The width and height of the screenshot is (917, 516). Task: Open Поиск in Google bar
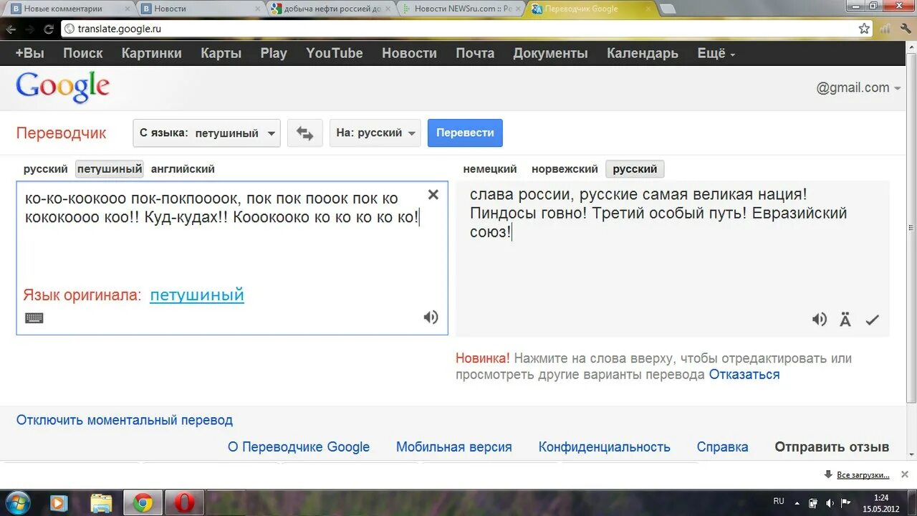pyautogui.click(x=83, y=53)
